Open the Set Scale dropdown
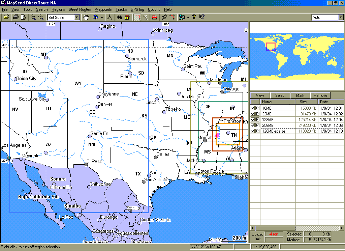Image resolution: width=345 pixels, height=251 pixels. click(x=76, y=18)
